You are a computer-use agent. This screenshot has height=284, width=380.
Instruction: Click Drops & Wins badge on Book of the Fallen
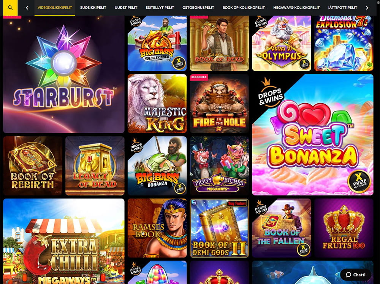(x=261, y=207)
